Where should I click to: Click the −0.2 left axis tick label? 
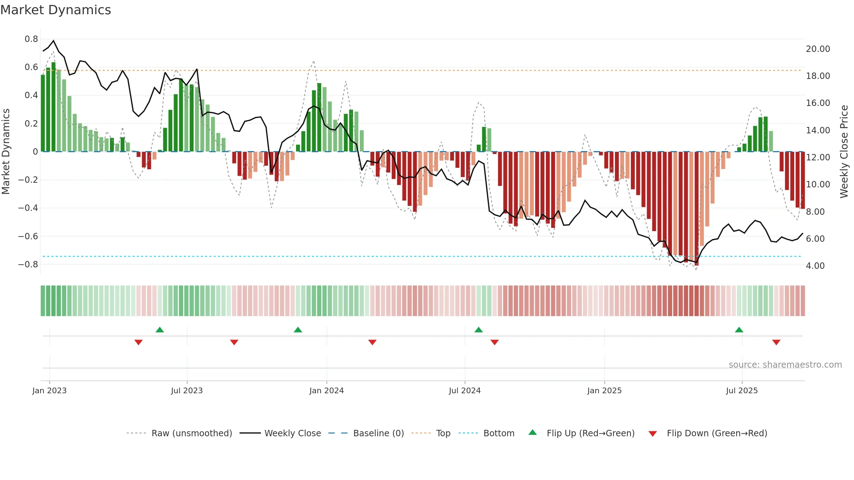pyautogui.click(x=28, y=180)
